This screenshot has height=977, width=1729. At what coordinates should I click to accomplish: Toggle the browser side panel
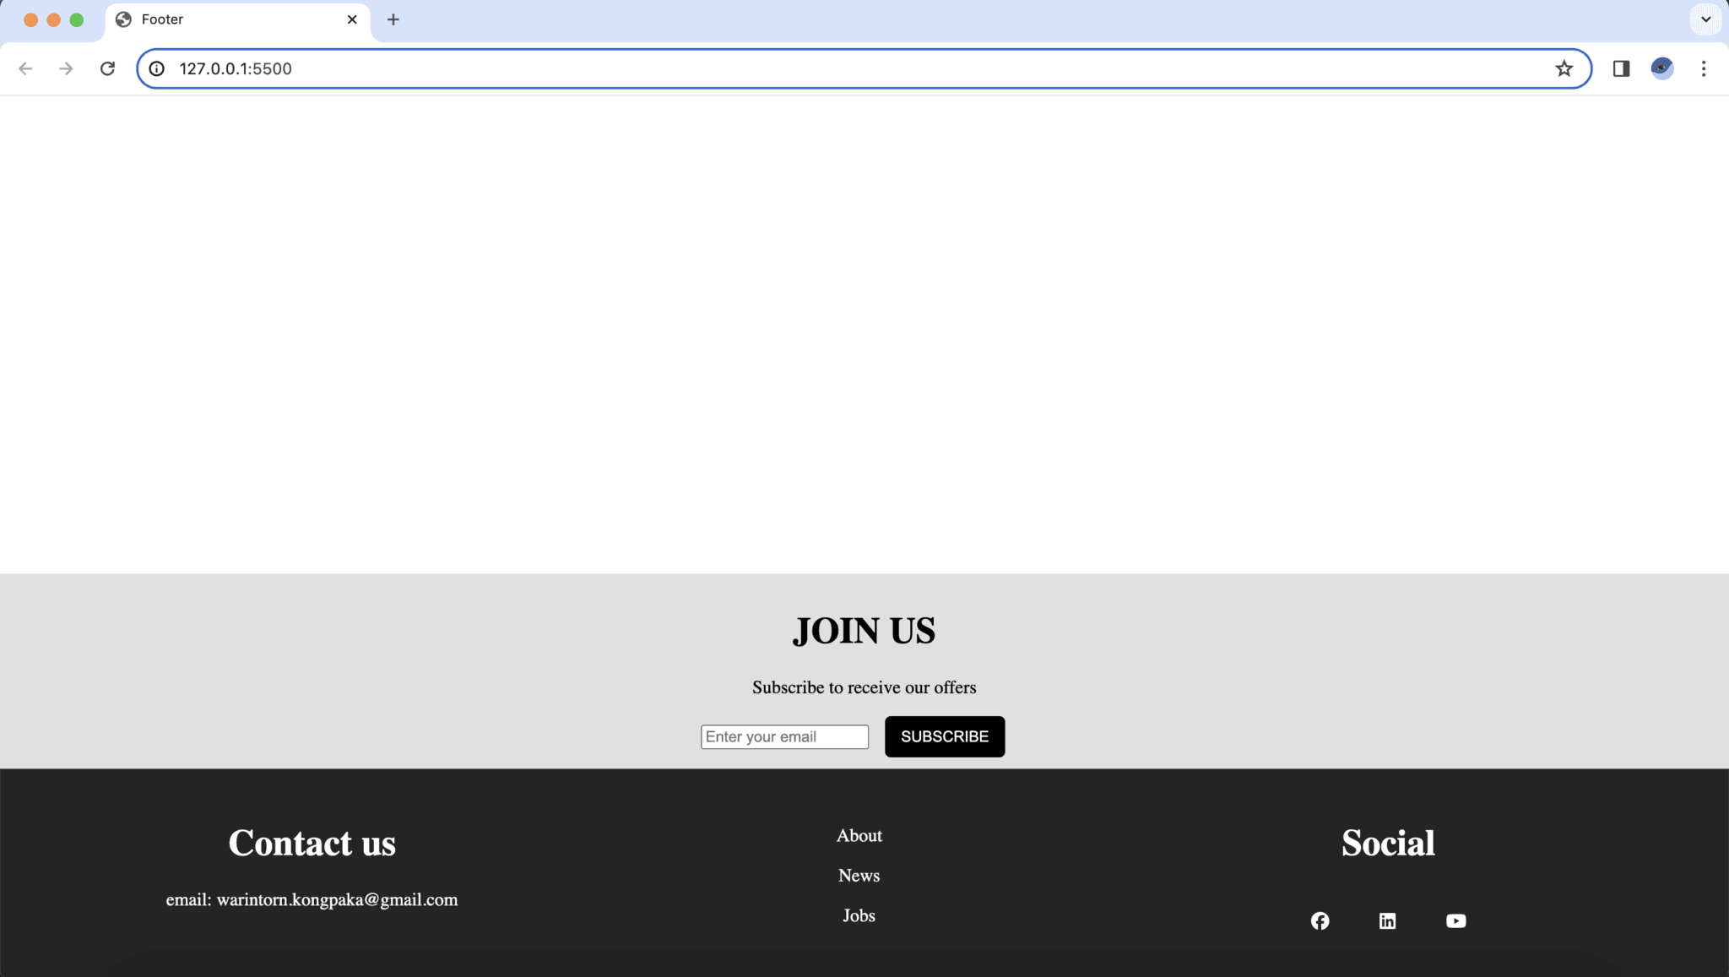pyautogui.click(x=1621, y=68)
